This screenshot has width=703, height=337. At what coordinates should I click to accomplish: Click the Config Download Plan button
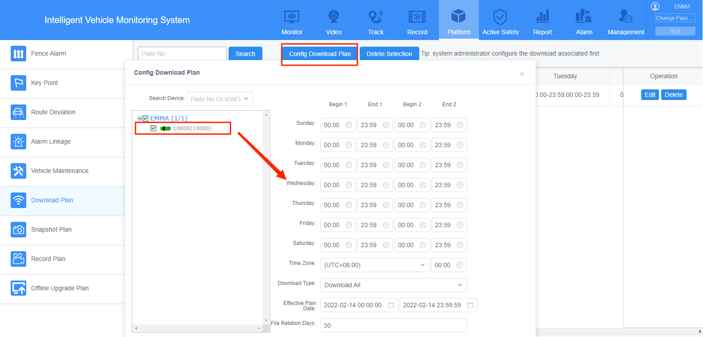(320, 54)
